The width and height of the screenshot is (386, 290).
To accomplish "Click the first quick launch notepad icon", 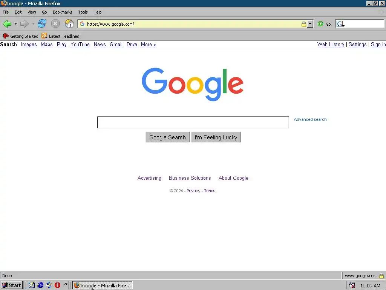I will (32, 285).
